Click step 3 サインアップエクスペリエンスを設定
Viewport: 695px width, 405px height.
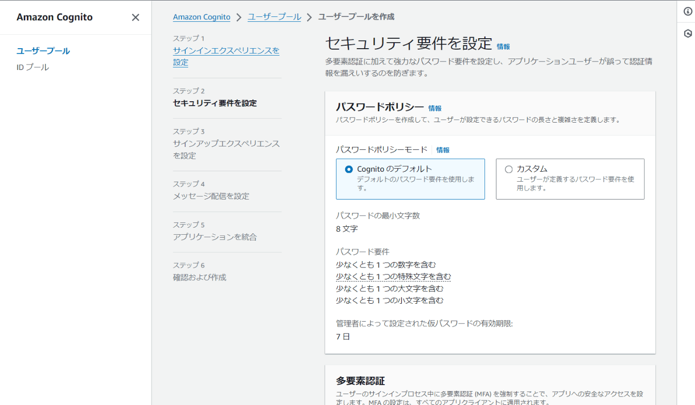coord(226,150)
